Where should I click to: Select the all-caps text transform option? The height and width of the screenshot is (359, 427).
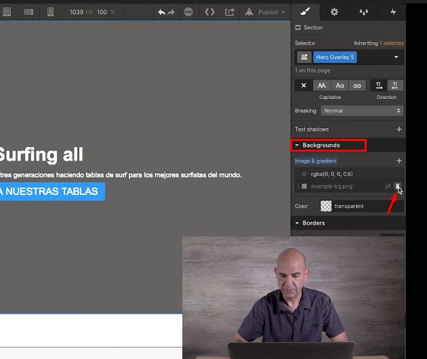click(321, 85)
